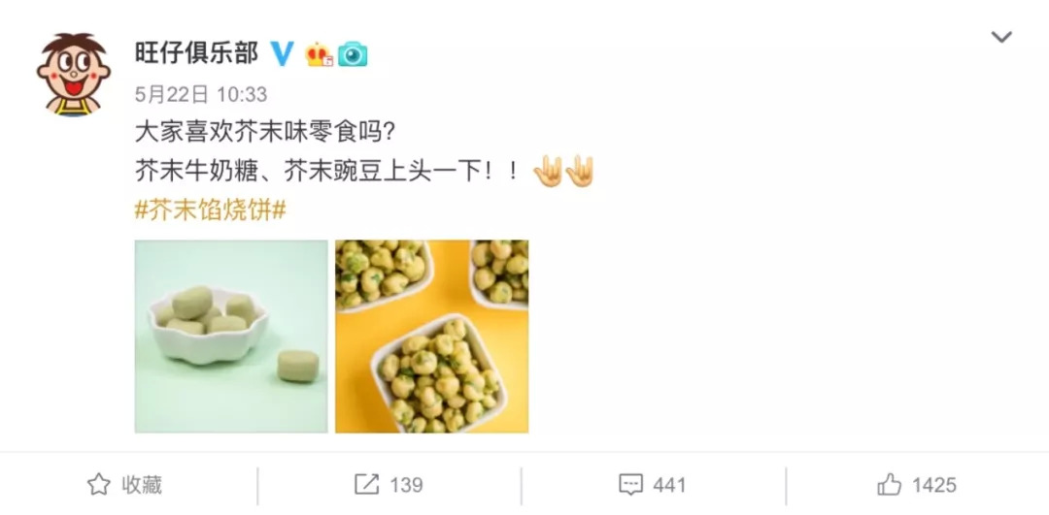This screenshot has height=515, width=1049.
Task: Click the comment count 441
Action: coord(669,484)
